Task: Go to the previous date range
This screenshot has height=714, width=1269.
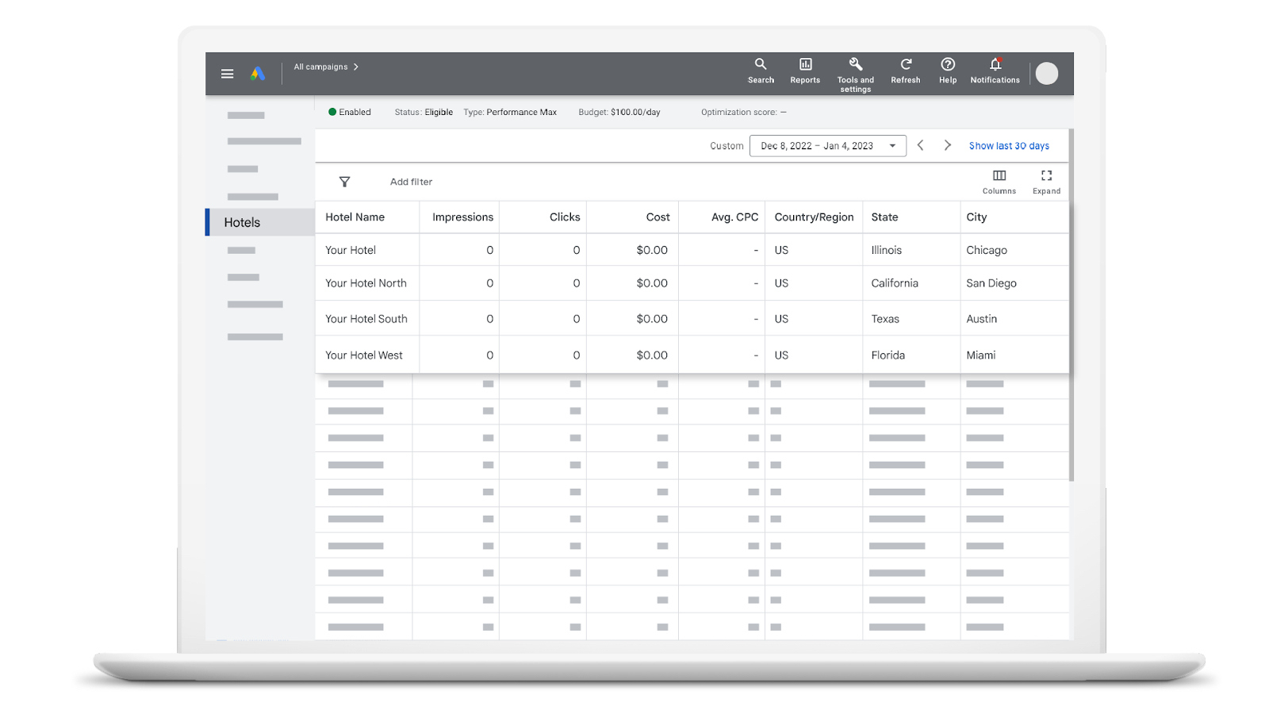Action: (921, 145)
